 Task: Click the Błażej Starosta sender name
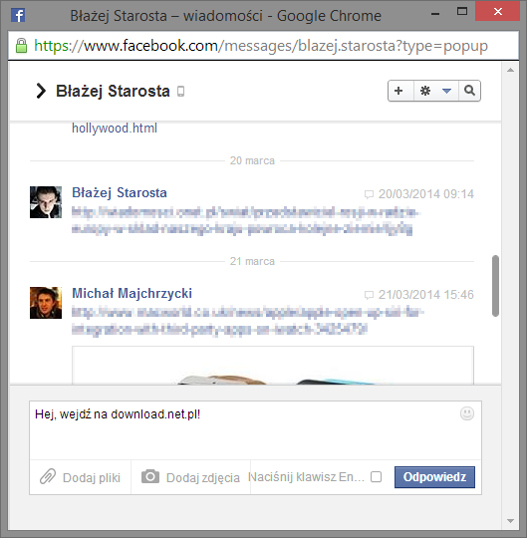120,193
